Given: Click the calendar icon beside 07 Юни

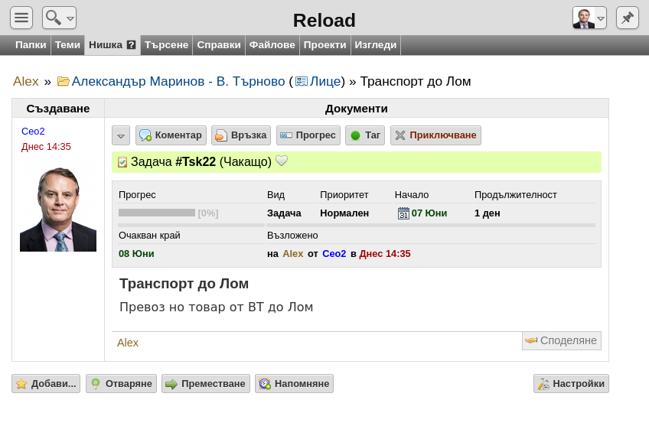Looking at the screenshot, I should [x=403, y=213].
